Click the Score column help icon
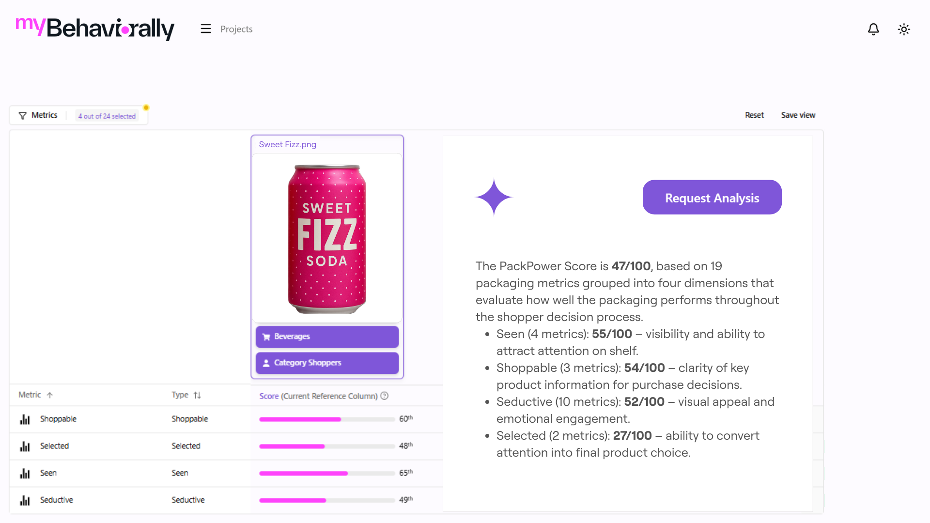The image size is (930, 523). [x=385, y=396]
